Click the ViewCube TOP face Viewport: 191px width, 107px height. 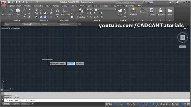(x=183, y=37)
